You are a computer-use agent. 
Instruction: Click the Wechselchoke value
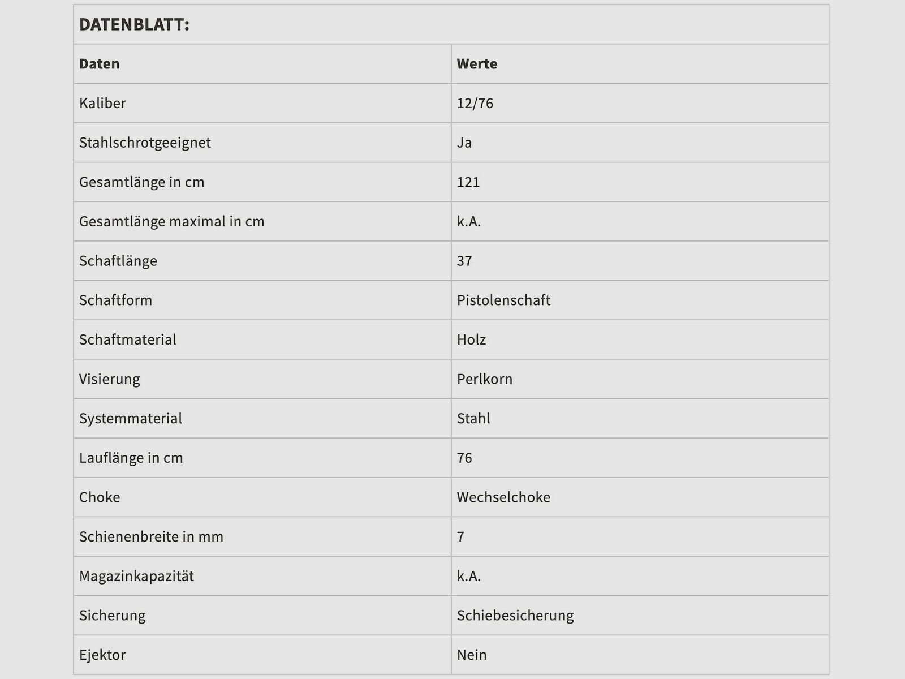click(x=503, y=497)
